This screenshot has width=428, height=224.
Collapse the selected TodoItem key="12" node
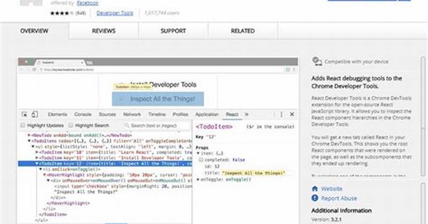[x=37, y=164]
